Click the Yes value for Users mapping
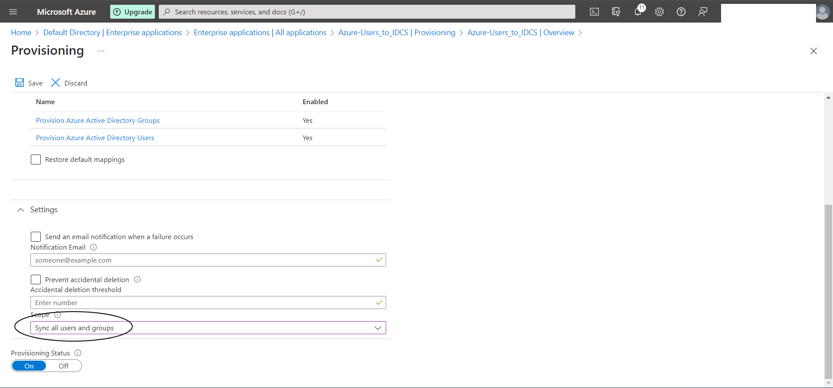This screenshot has height=388, width=833. pos(308,138)
